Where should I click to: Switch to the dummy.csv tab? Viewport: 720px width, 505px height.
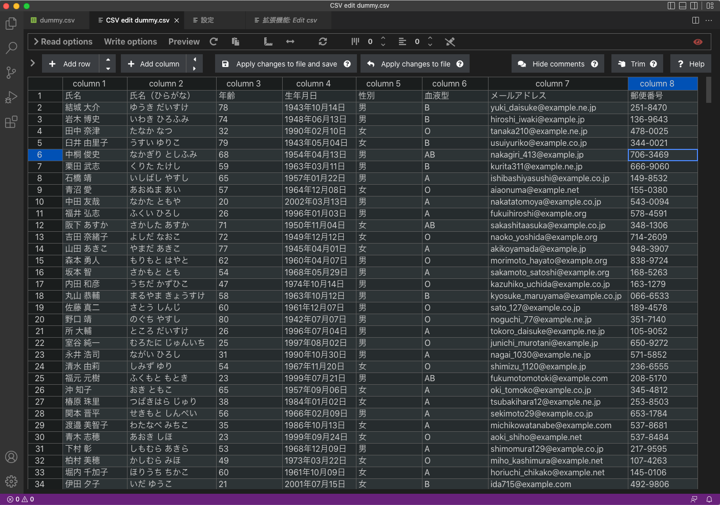(56, 20)
